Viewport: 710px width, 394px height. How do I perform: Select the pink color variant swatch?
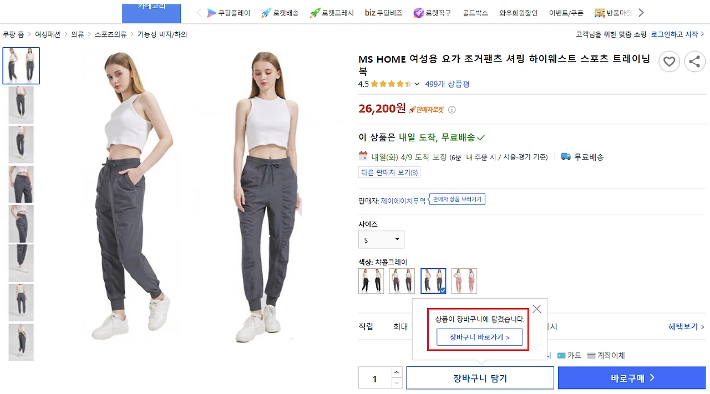pyautogui.click(x=464, y=281)
